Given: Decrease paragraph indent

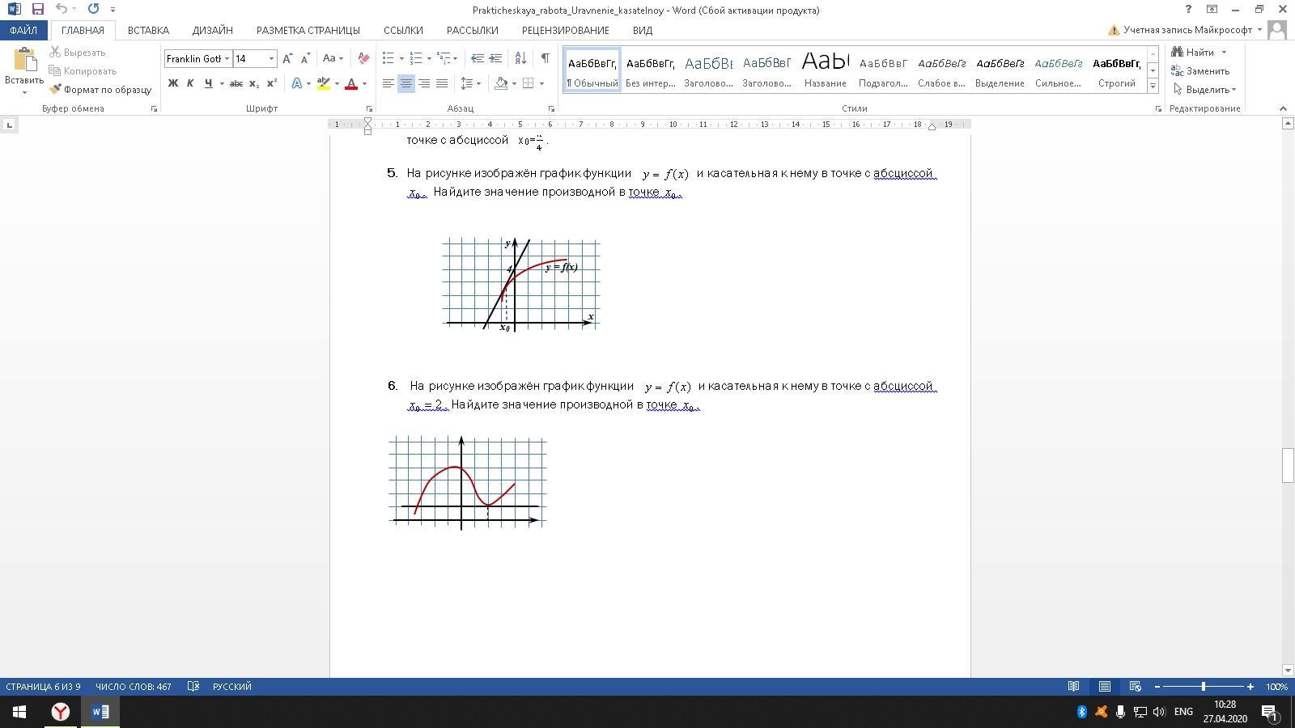Looking at the screenshot, I should point(478,58).
